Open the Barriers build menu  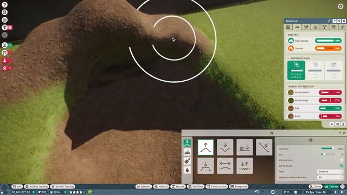pyautogui.click(x=144, y=186)
